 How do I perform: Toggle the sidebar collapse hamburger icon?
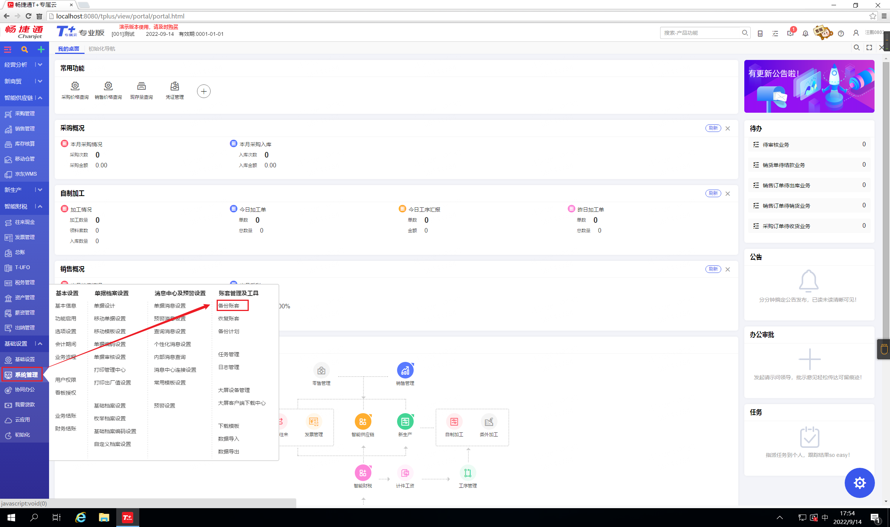coord(8,49)
